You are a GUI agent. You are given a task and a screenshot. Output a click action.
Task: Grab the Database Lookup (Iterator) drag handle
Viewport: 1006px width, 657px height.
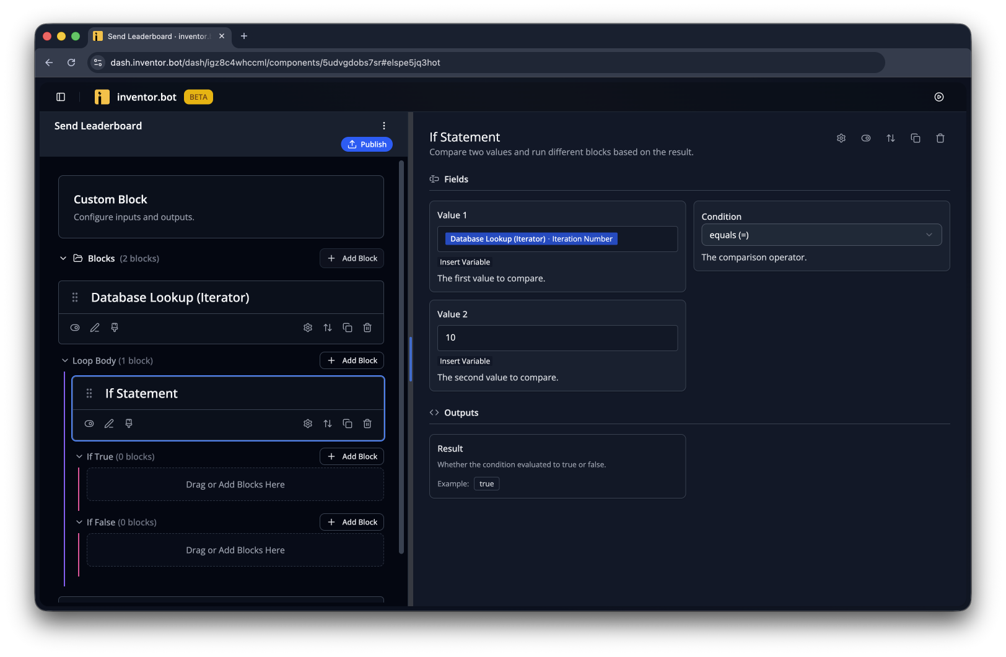75,297
